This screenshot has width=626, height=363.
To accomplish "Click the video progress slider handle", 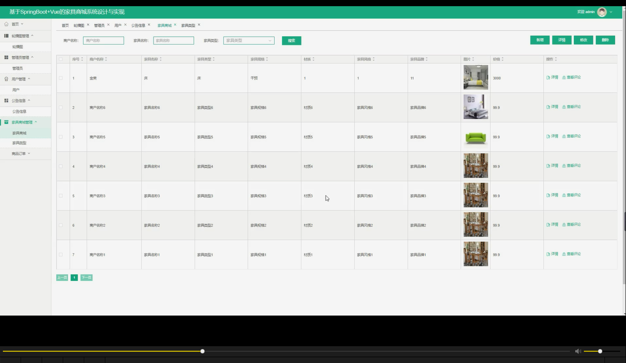I will (202, 351).
